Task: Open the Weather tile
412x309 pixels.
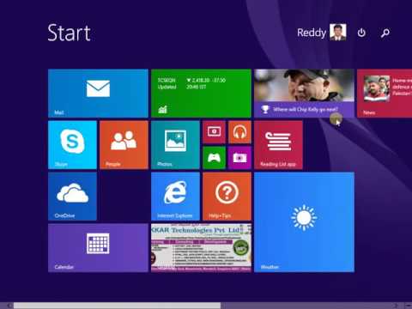Action: point(304,222)
